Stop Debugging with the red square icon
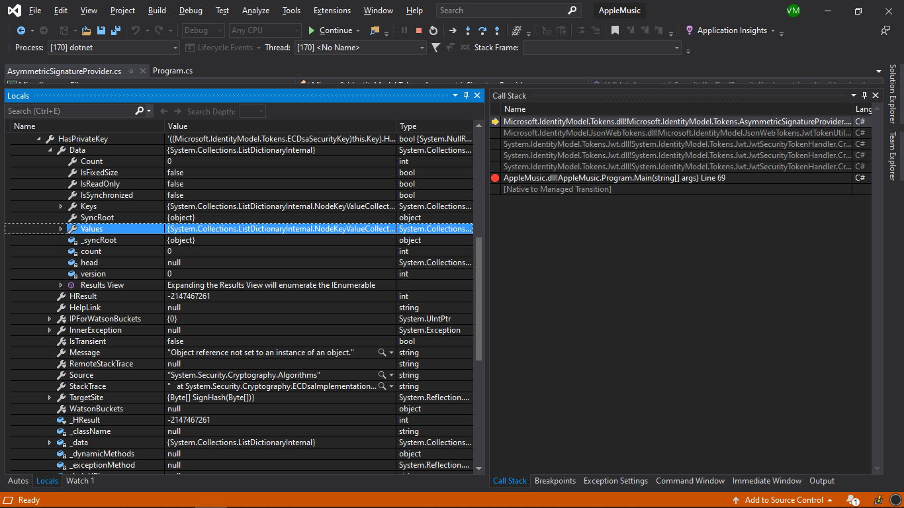Image resolution: width=904 pixels, height=508 pixels. 418,30
